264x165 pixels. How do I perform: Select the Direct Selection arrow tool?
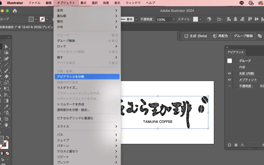point(6,47)
